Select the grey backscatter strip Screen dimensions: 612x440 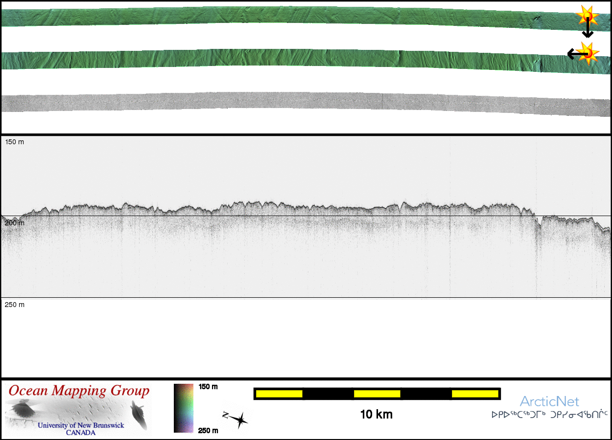(x=294, y=103)
